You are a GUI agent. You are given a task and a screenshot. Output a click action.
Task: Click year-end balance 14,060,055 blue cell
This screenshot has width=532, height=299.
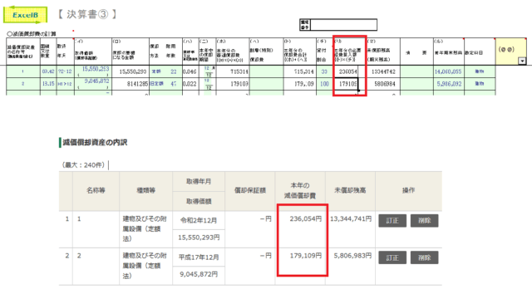click(x=448, y=71)
